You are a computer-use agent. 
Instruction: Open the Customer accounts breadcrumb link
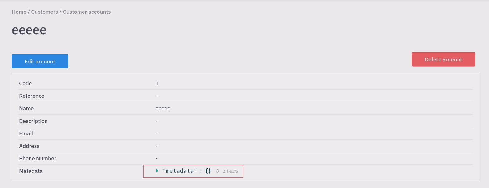(87, 12)
